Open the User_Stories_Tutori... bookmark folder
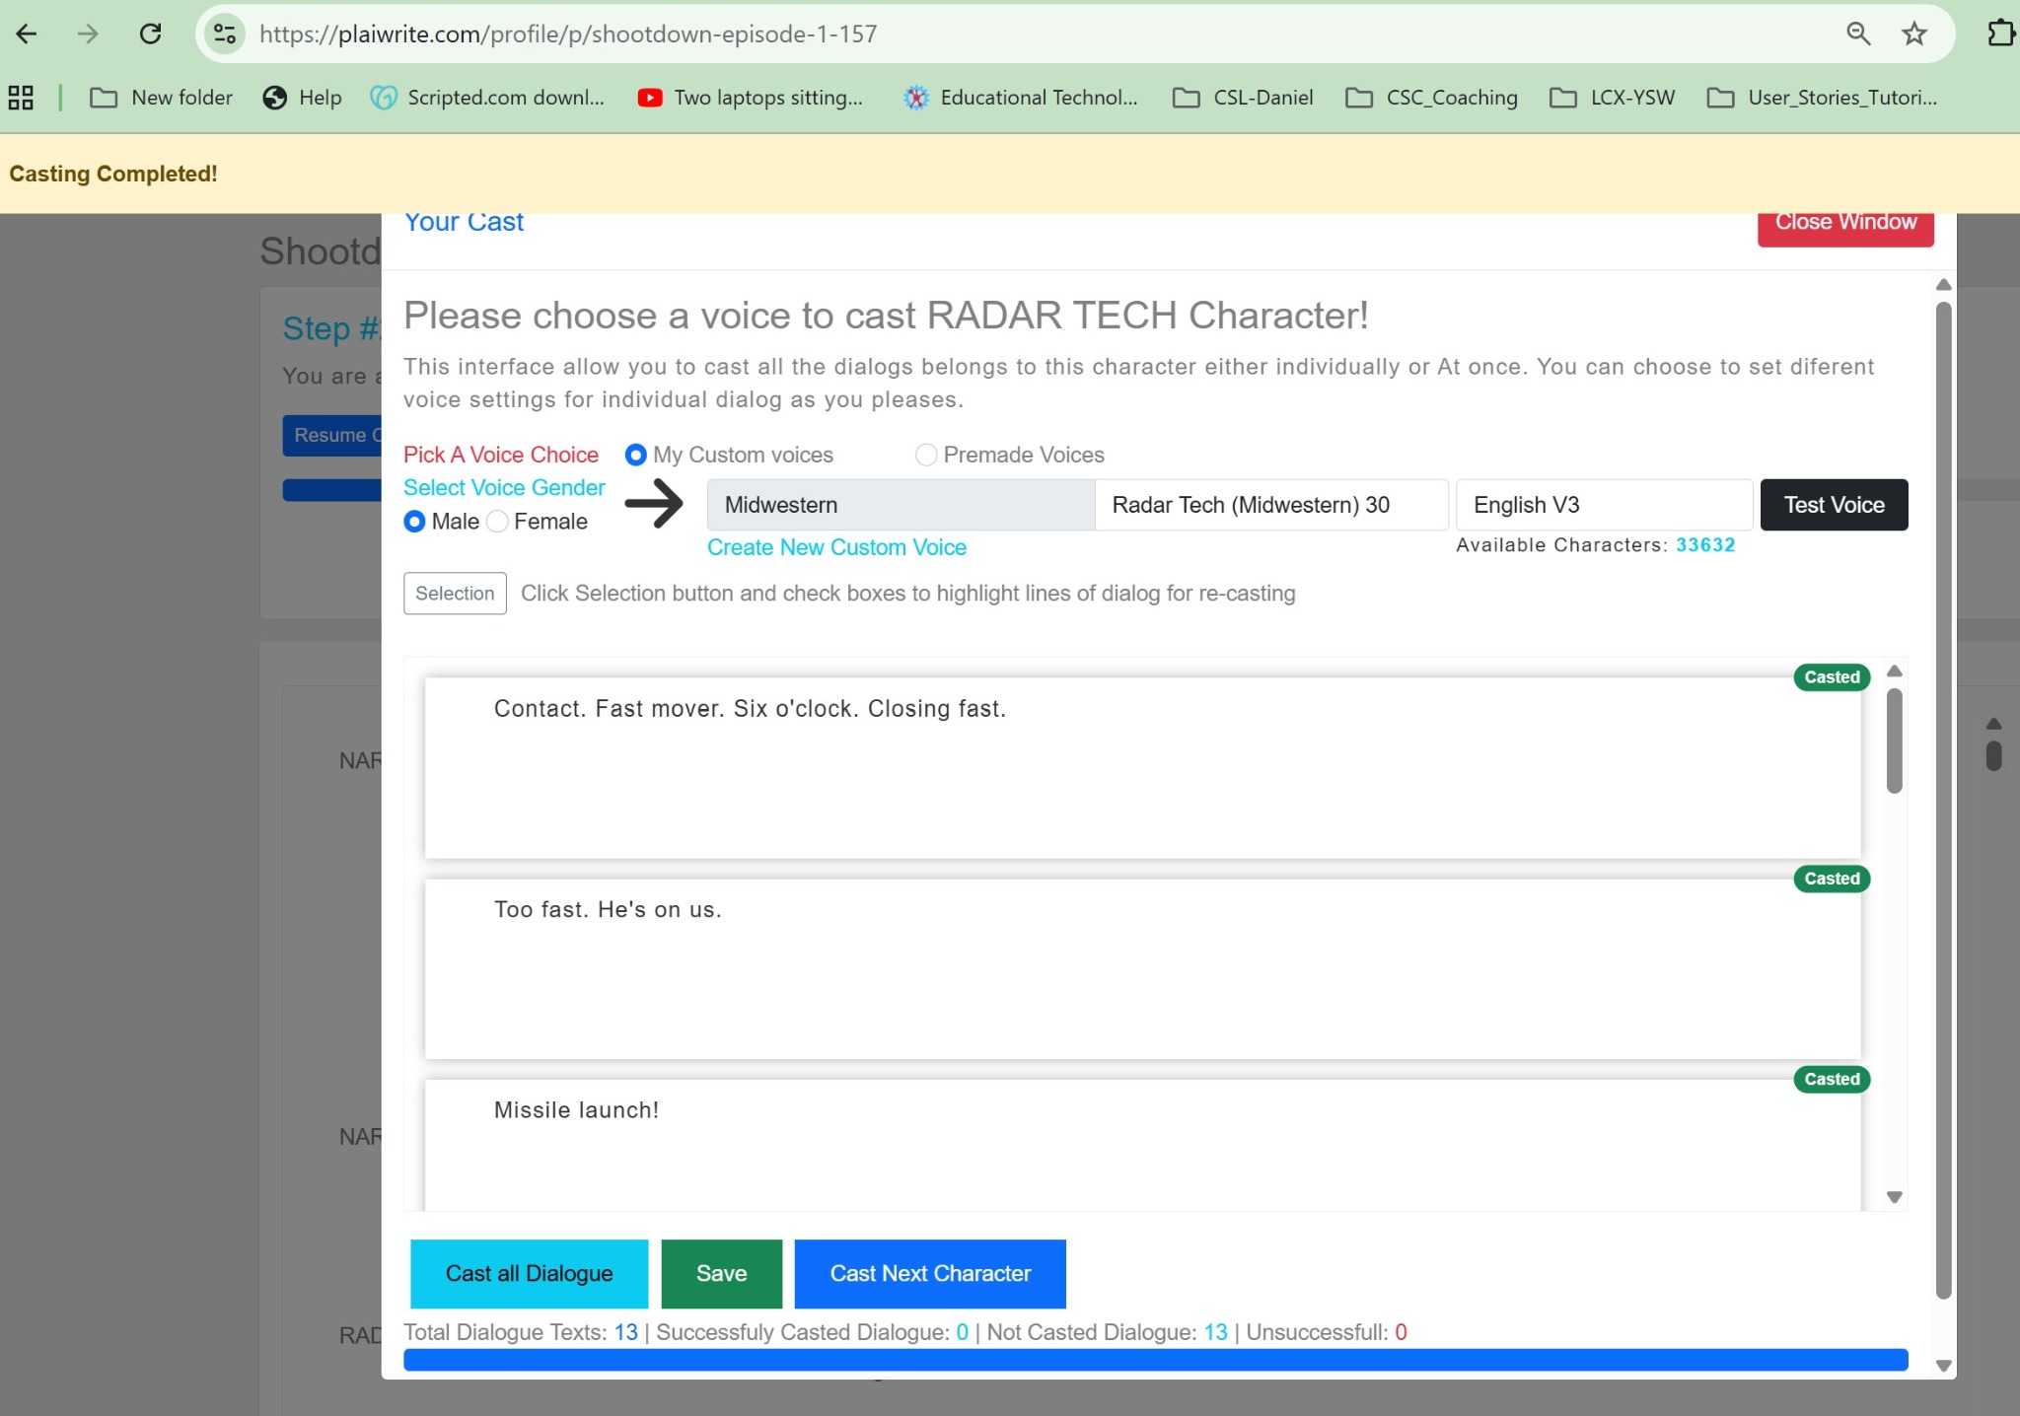The width and height of the screenshot is (2020, 1416). tap(1822, 98)
